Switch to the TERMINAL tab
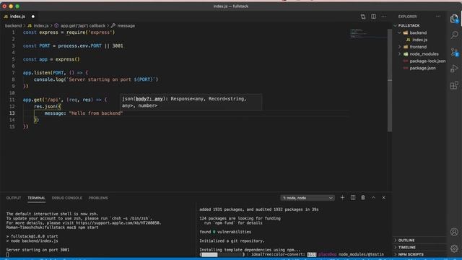Screen dimensions: 462x260 coord(36,198)
